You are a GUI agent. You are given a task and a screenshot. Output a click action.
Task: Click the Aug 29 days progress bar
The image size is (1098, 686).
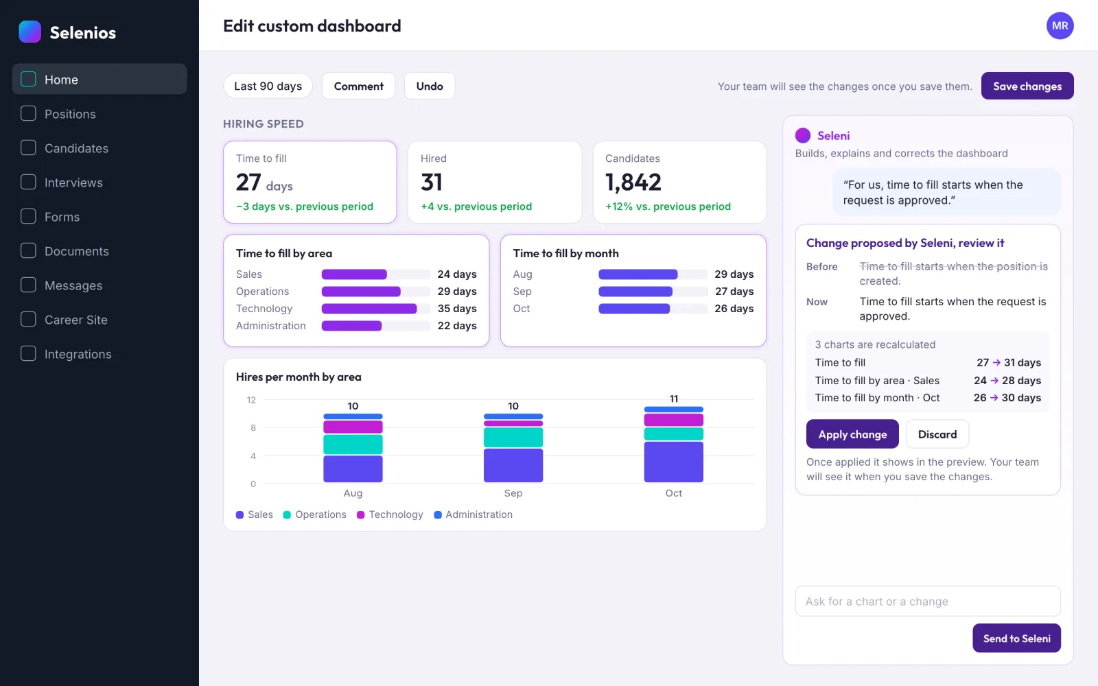pyautogui.click(x=653, y=274)
